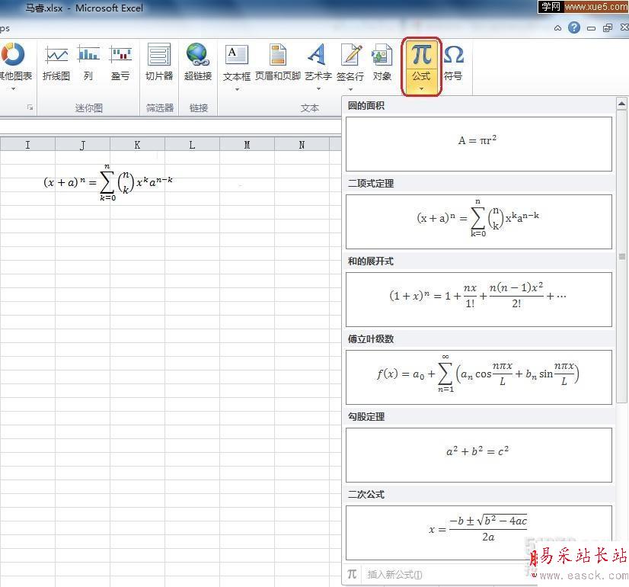Viewport: 629px width, 587px height.
Task: Click the pi icon beside Insert New Equation
Action: [x=352, y=574]
